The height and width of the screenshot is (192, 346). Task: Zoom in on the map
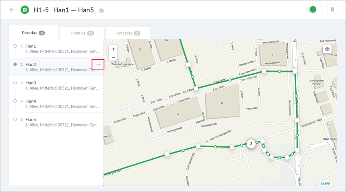pyautogui.click(x=113, y=49)
